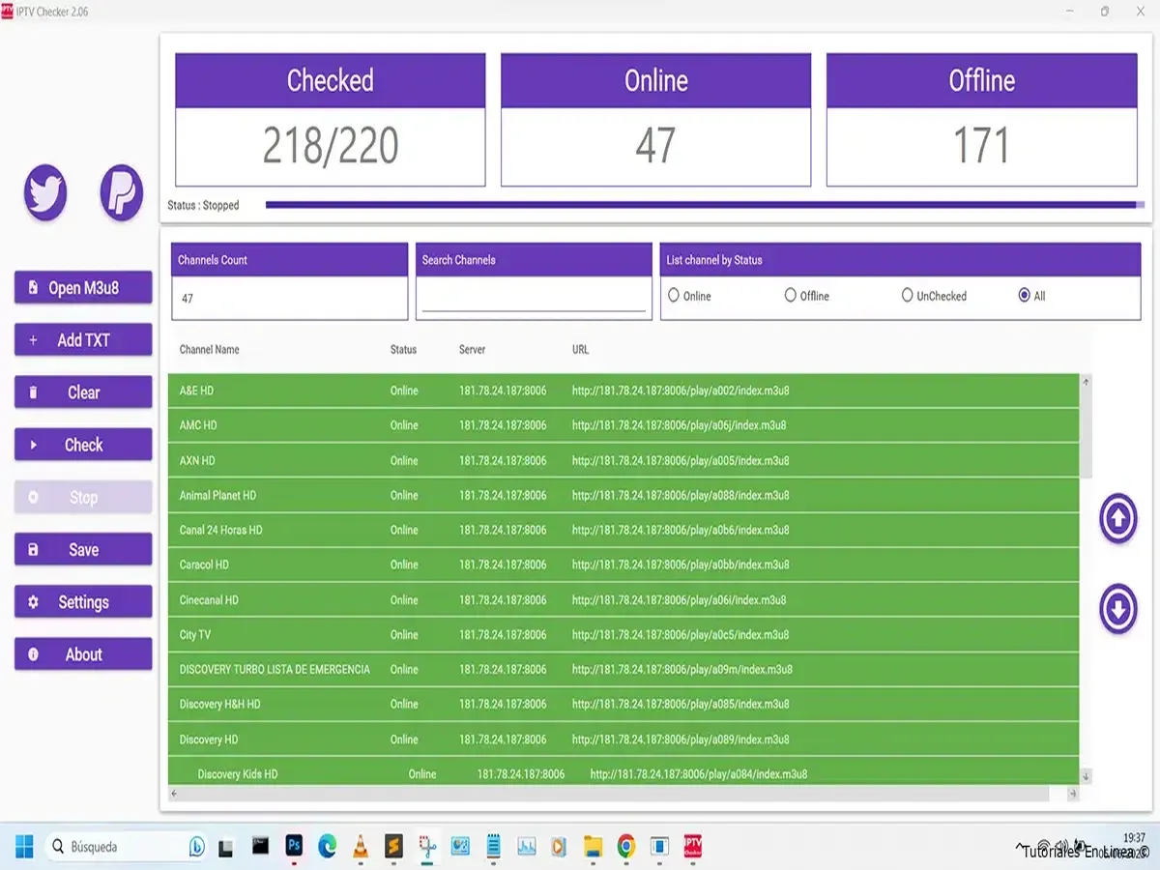Click the Server column header
1160x870 pixels.
pos(473,349)
